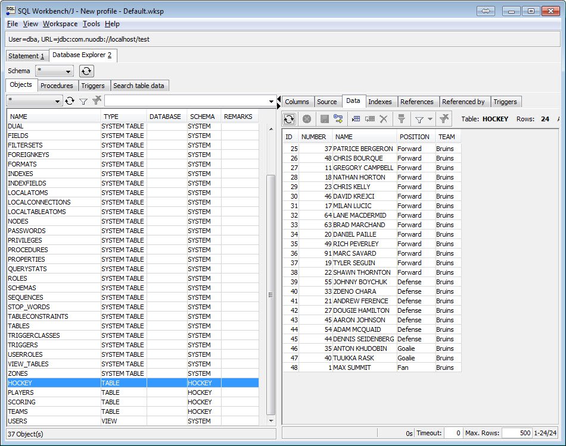
Task: Collapse panel with upper divider arrow
Action: point(279,99)
